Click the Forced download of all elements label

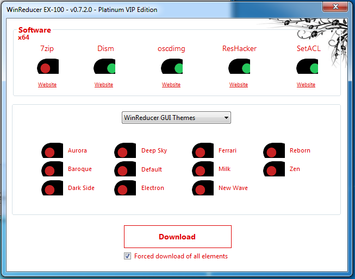pyautogui.click(x=181, y=256)
